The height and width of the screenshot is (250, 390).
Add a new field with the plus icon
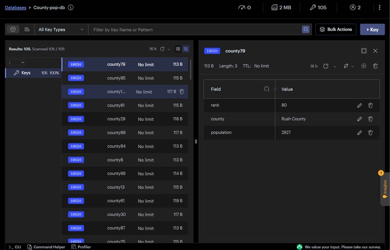[364, 66]
